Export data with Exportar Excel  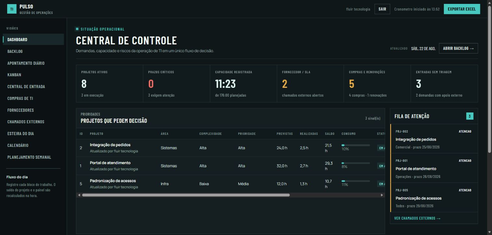click(462, 9)
